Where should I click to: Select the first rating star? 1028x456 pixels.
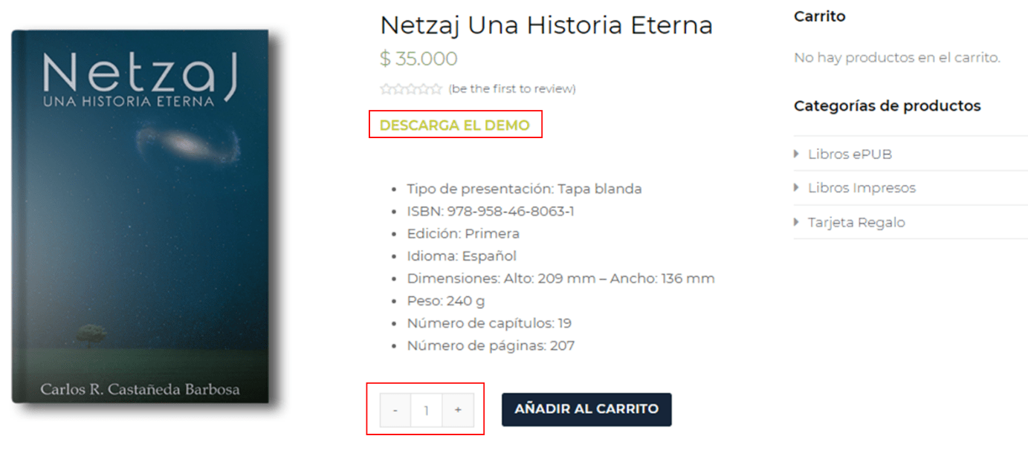[x=386, y=89]
